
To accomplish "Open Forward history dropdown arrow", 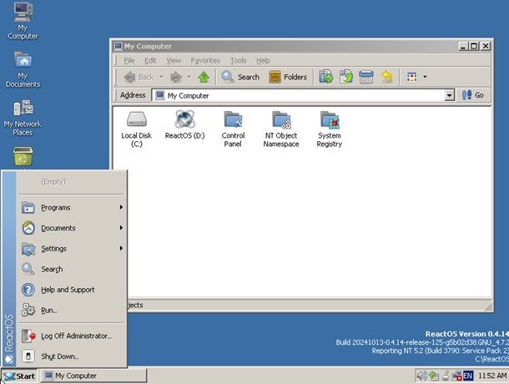I will [189, 77].
